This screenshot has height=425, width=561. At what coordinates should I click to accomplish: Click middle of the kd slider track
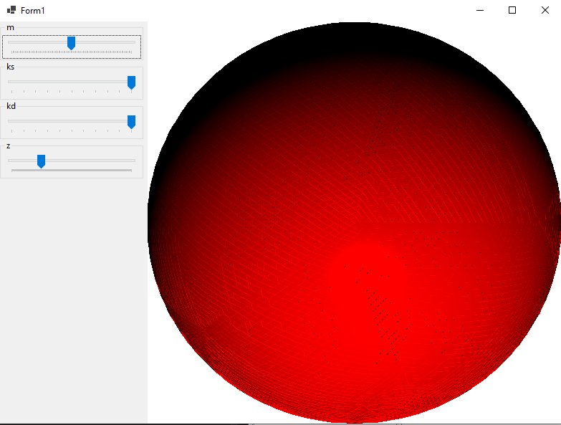[x=71, y=121]
